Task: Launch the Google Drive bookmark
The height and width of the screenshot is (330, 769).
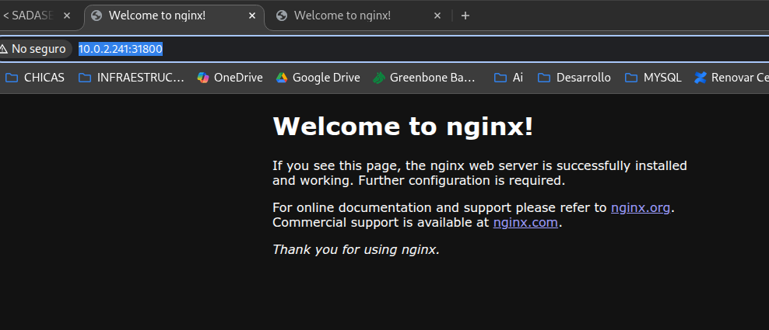Action: pos(317,78)
